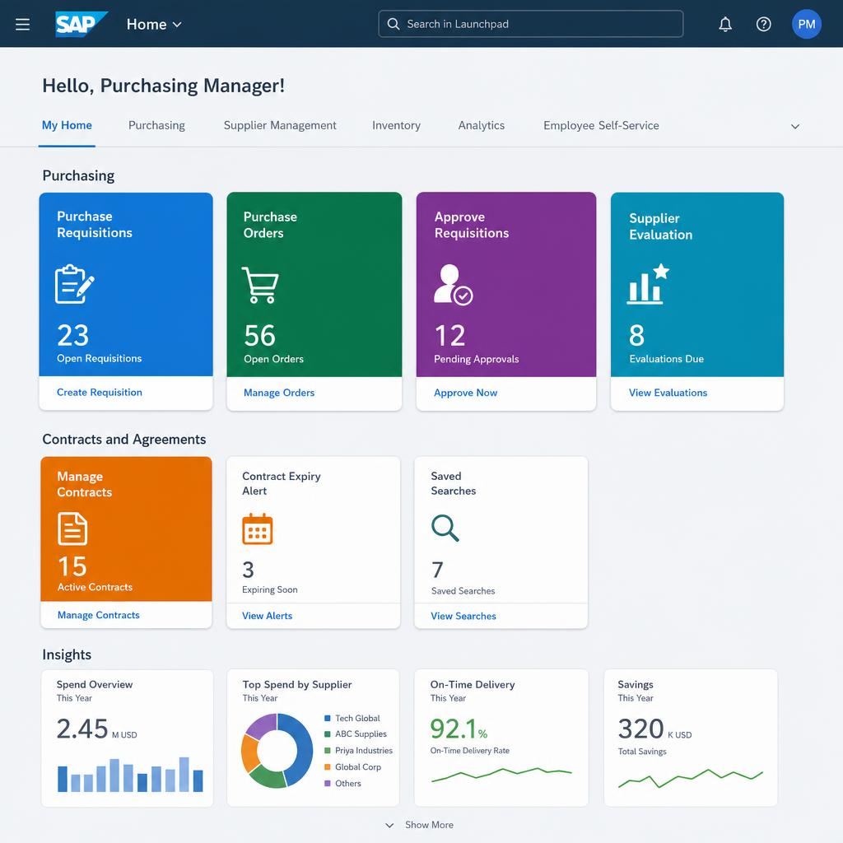This screenshot has width=843, height=843.
Task: Select the Analytics tab
Action: 481,125
